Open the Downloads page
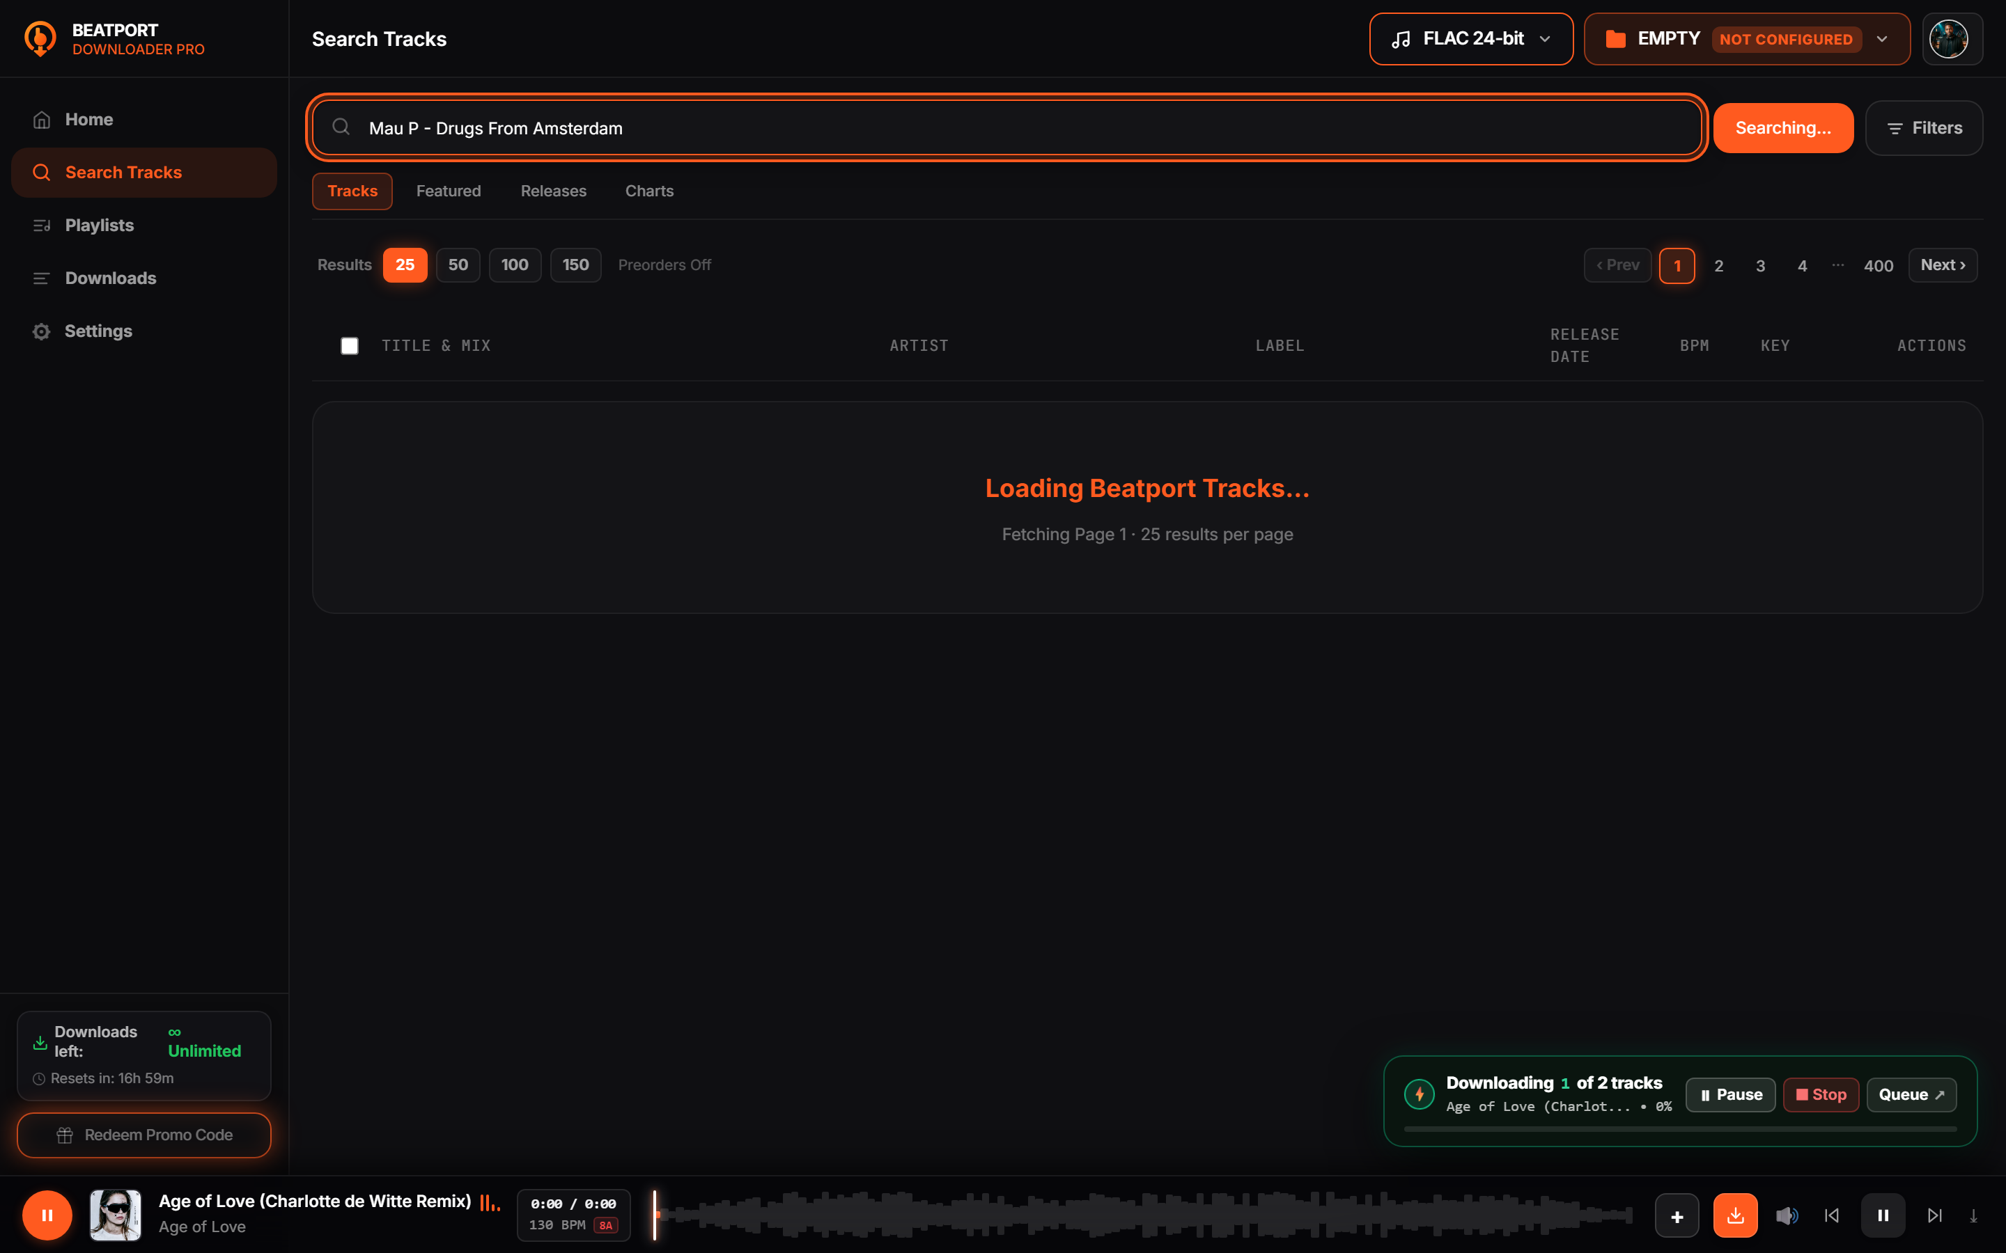The width and height of the screenshot is (2006, 1253). coord(144,278)
